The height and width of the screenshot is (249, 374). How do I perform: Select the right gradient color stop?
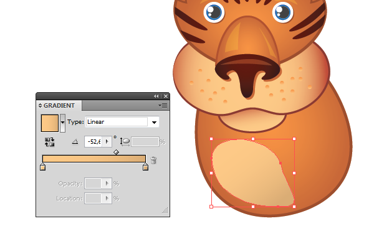click(x=145, y=167)
